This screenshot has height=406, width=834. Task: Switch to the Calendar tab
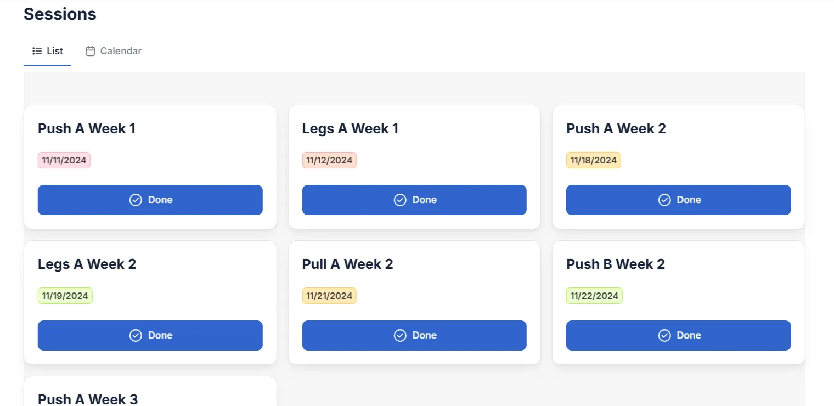click(x=114, y=51)
